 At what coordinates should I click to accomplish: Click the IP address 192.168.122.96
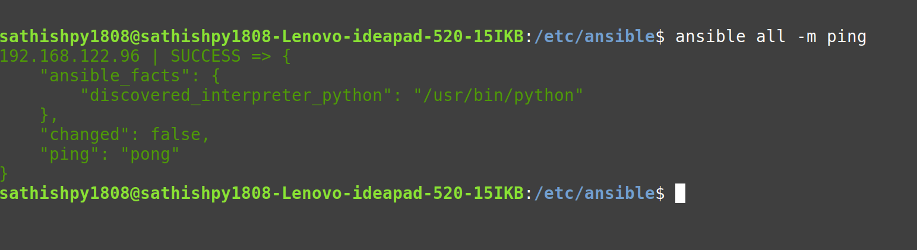70,56
